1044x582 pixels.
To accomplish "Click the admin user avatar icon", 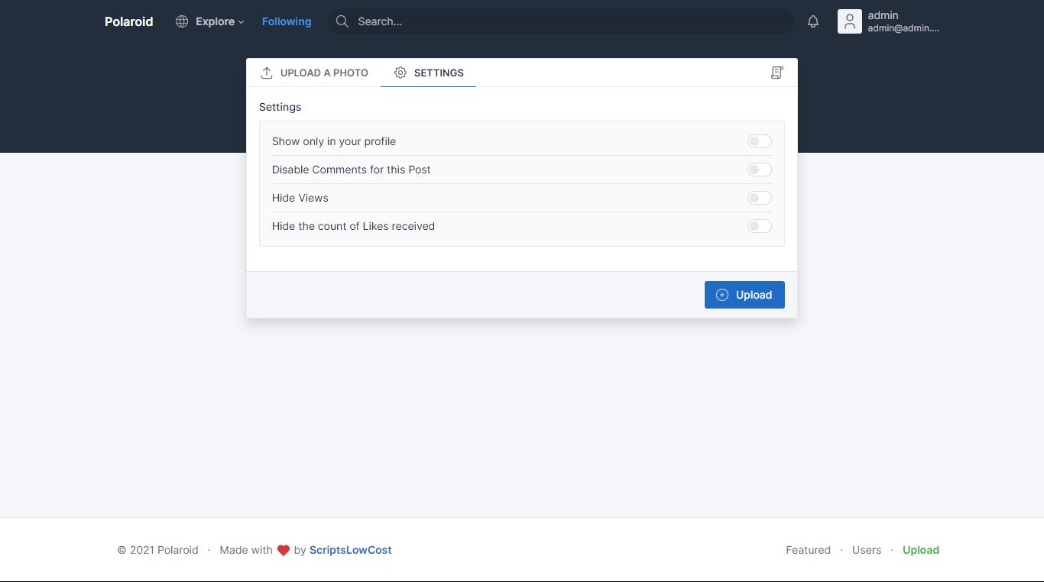I will [x=849, y=21].
